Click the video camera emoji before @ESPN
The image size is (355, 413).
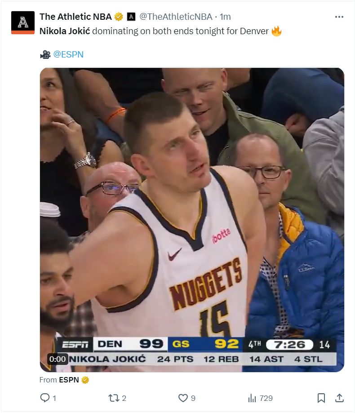pos(45,54)
